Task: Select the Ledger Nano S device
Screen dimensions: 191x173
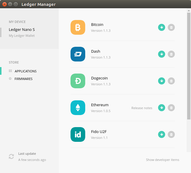Action: 22,29
